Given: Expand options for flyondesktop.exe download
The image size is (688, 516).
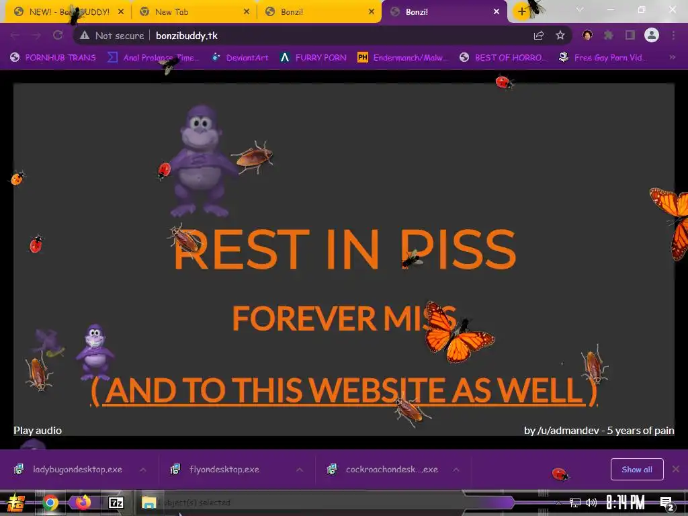Looking at the screenshot, I should coord(300,470).
